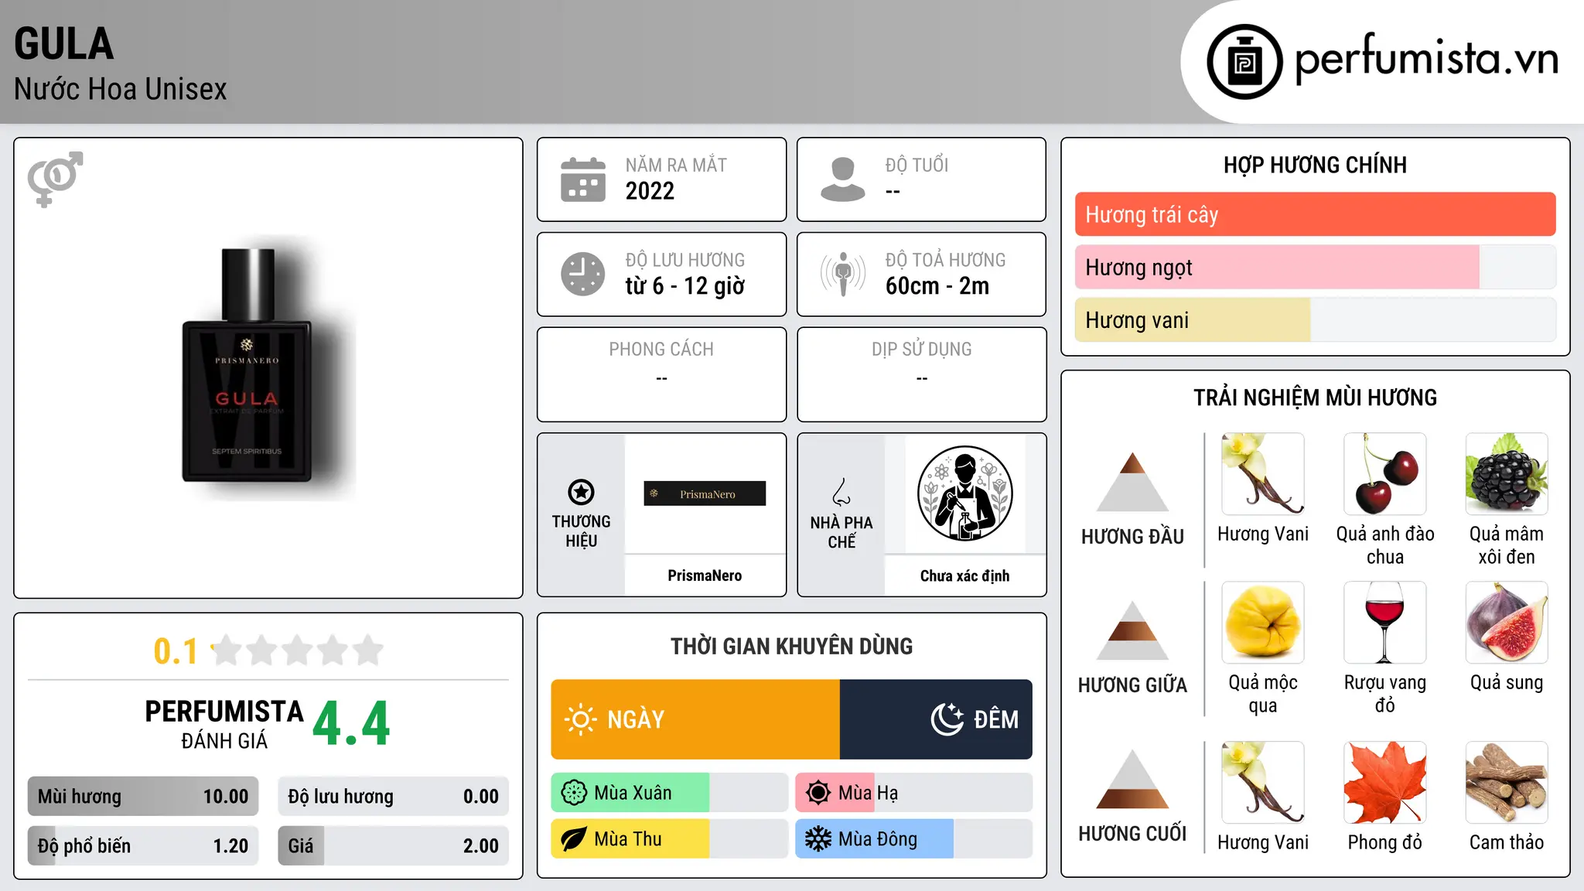Click the Rượu vang đỏ wine glass image

click(x=1384, y=623)
